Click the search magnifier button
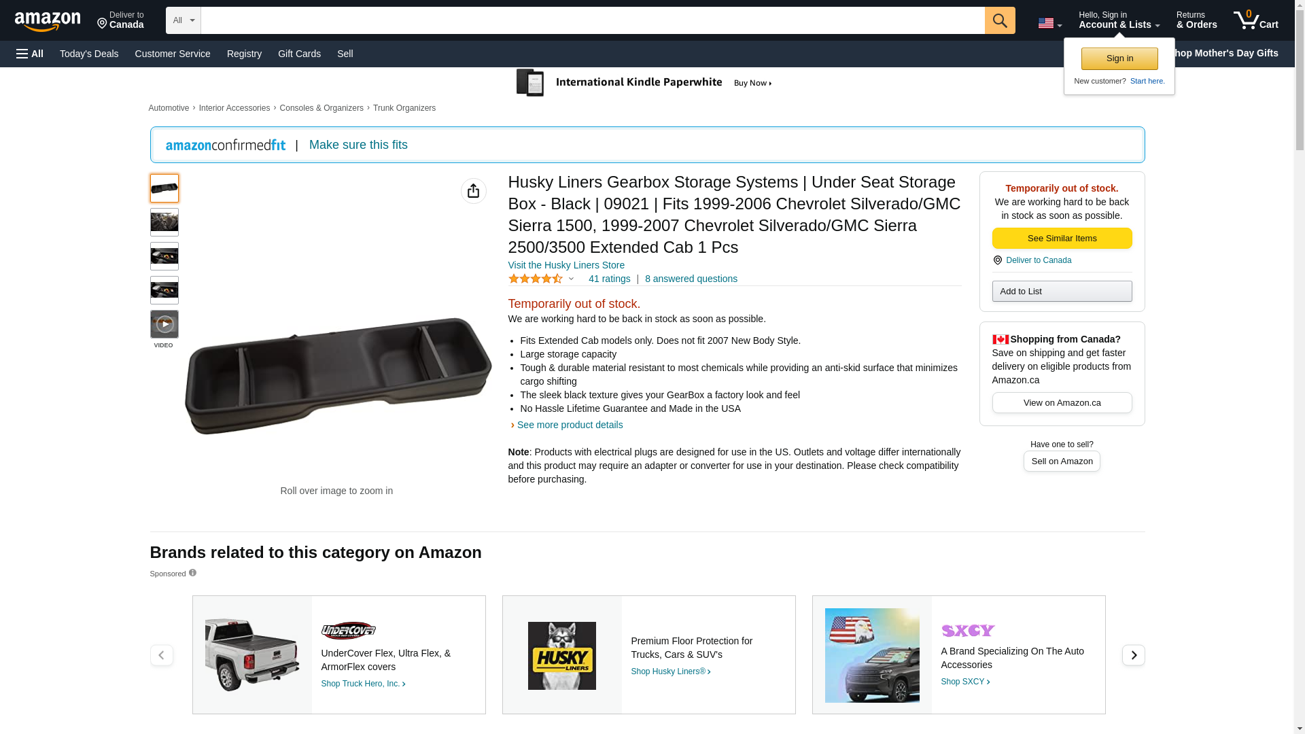 point(999,20)
